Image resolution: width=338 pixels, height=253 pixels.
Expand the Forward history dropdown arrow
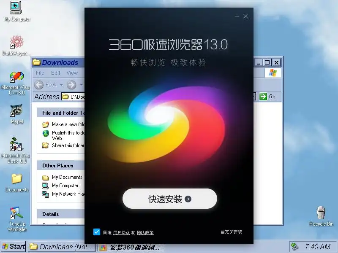pos(81,85)
